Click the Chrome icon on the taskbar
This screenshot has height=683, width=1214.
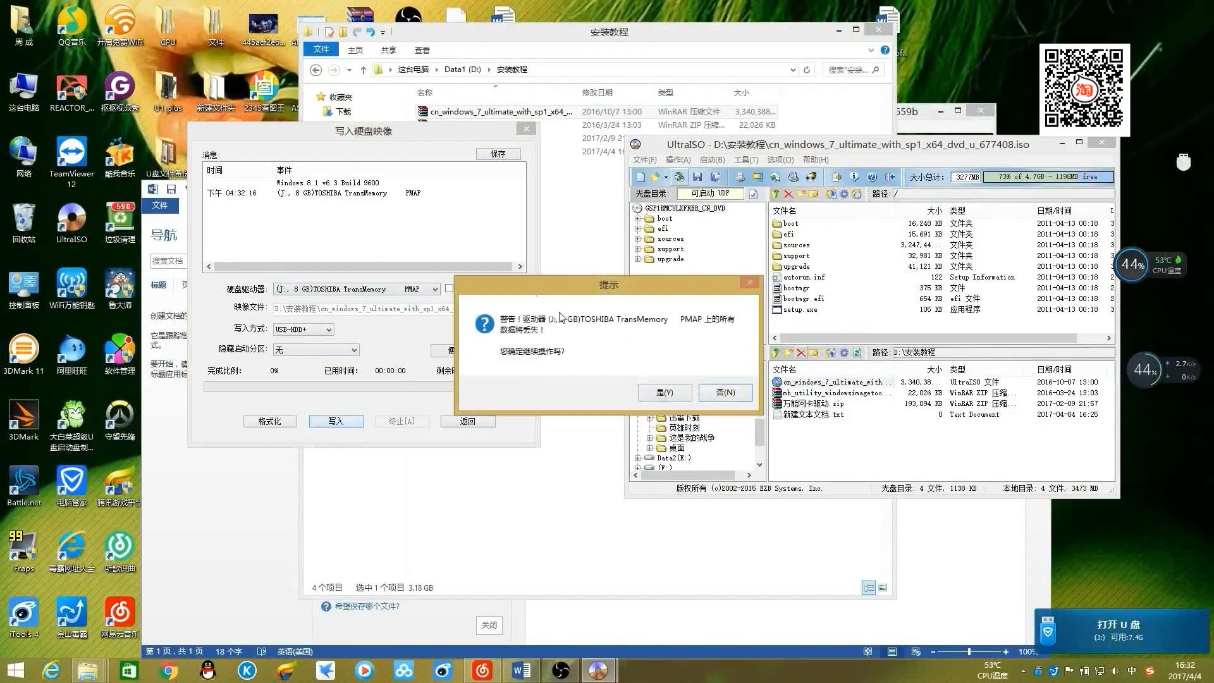click(x=168, y=670)
